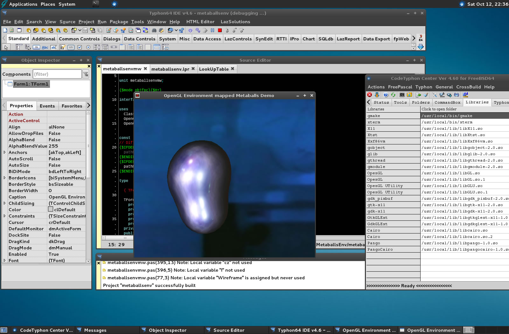Click the Save floppy disk icon
509x334 pixels.
pos(85,30)
